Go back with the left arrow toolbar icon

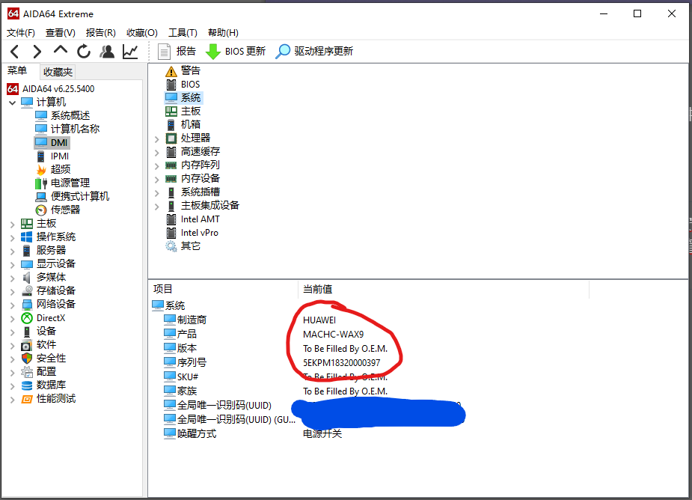(14, 52)
